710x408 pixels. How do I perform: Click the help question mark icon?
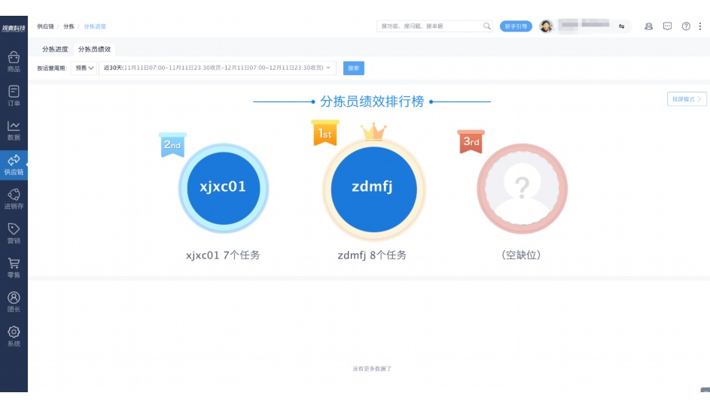pyautogui.click(x=686, y=26)
